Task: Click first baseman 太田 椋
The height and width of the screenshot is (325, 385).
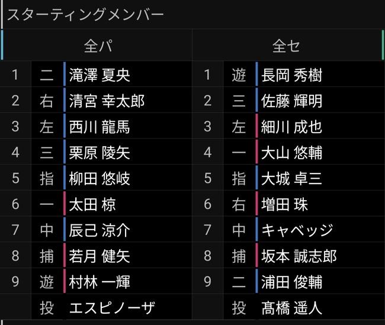Action: (92, 204)
